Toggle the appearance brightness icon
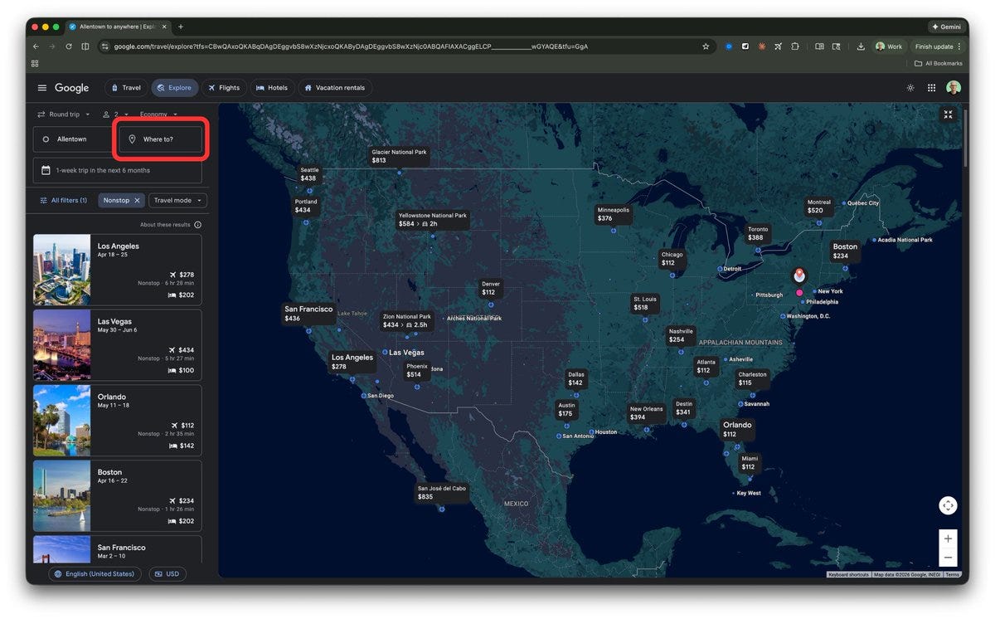 (x=910, y=88)
